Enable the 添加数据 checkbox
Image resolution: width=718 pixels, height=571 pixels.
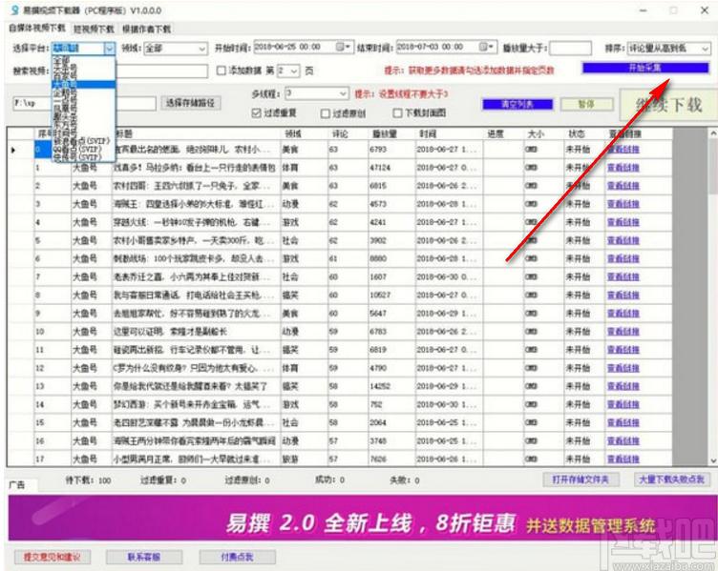click(x=222, y=71)
